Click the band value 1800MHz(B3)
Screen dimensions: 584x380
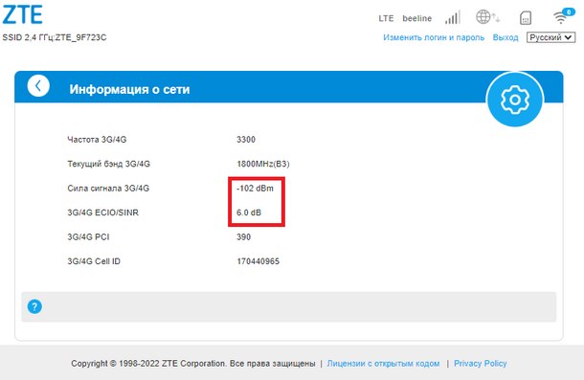(263, 164)
